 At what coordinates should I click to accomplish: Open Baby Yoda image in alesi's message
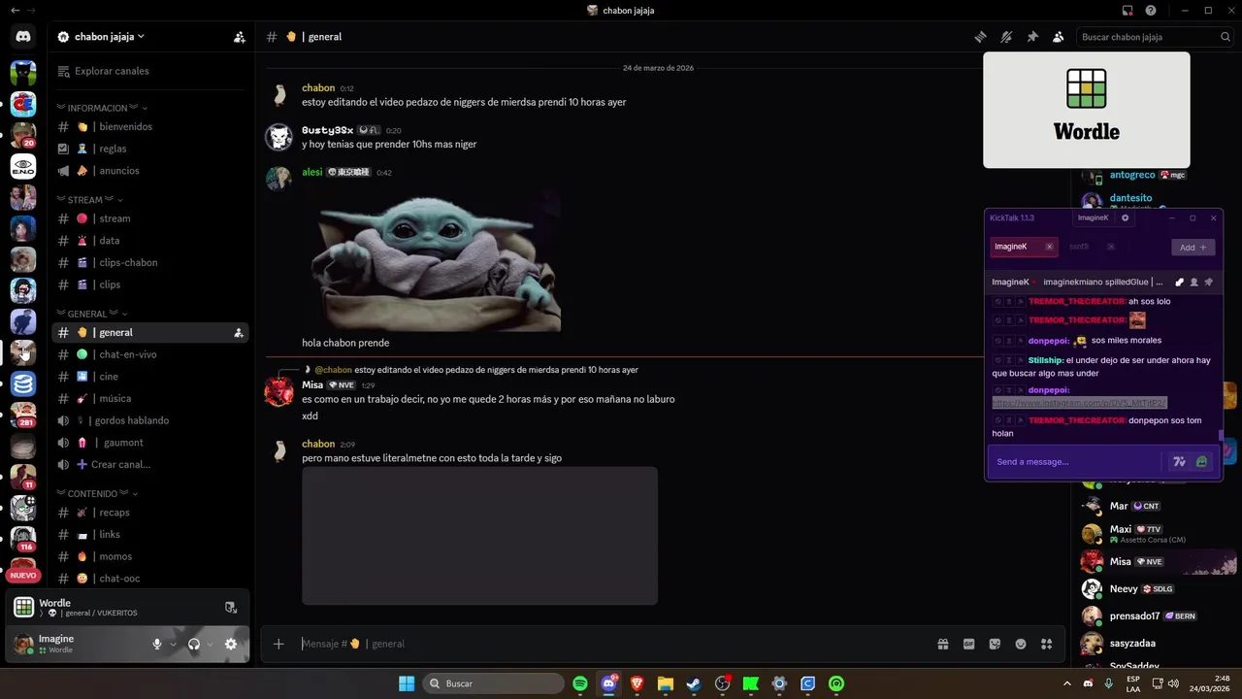click(x=432, y=257)
